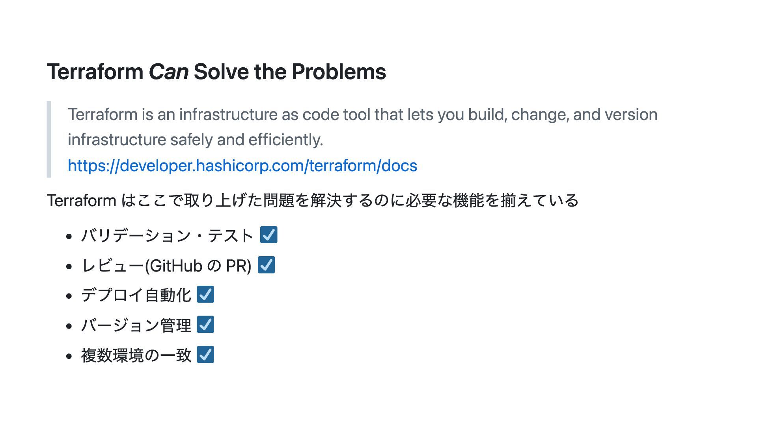Screen dimensions: 757x425
Task: Select the デプロイ自動化 bullet text
Action: 136,295
